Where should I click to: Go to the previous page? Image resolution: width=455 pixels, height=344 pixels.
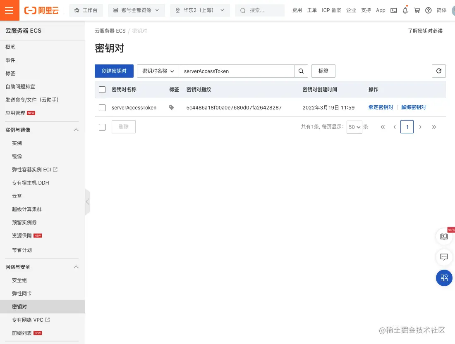395,127
